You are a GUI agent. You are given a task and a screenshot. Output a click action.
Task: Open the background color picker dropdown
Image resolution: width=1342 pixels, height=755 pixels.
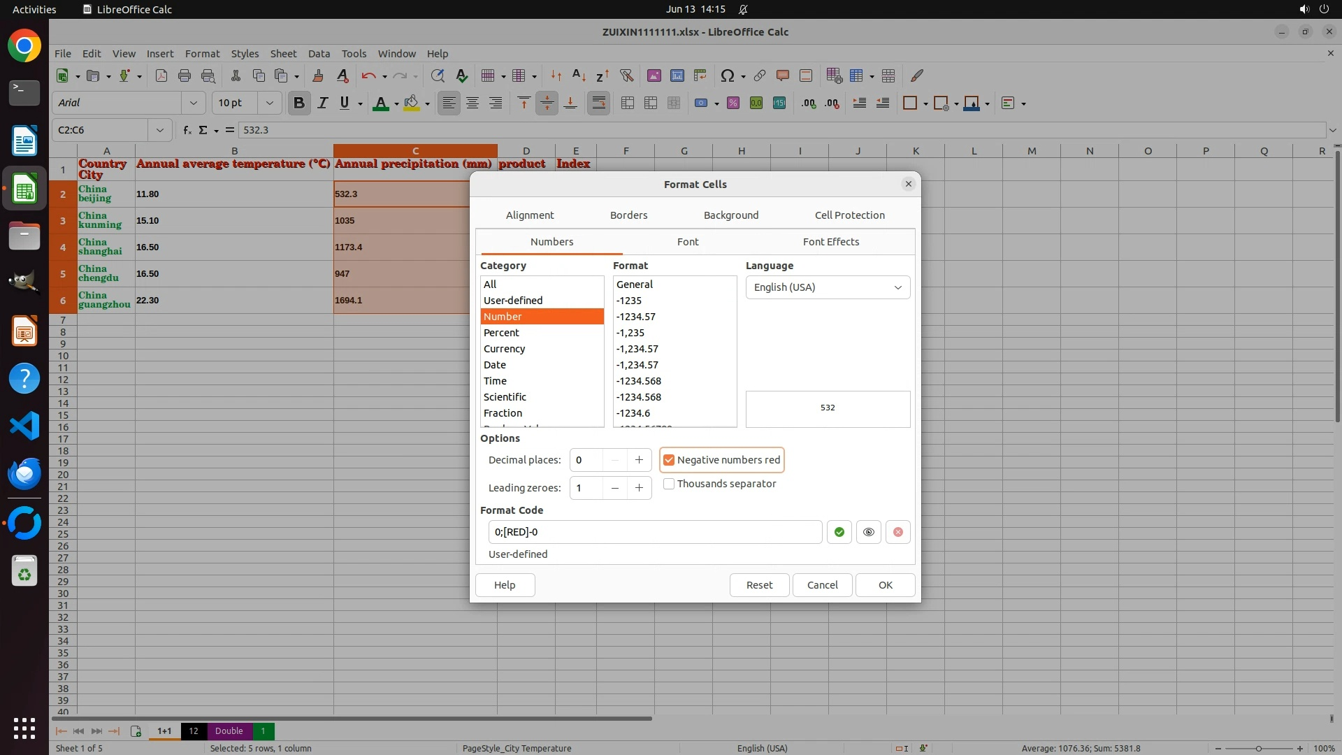428,104
